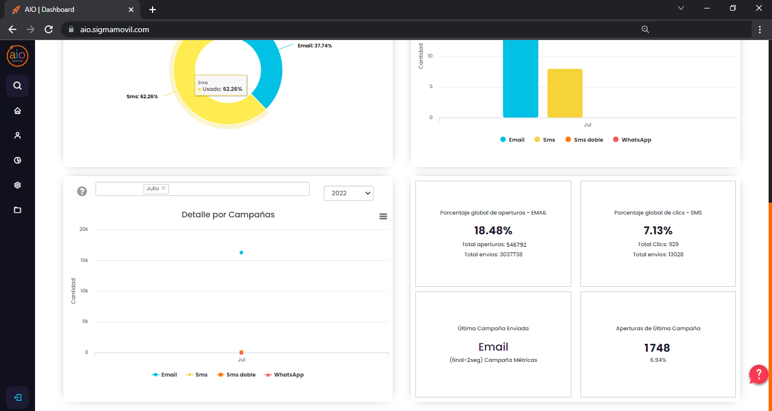The image size is (772, 411).
Task: Open the 2022 year dropdown
Action: pyautogui.click(x=348, y=193)
